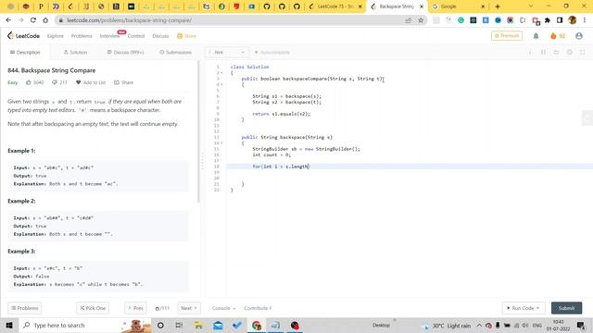This screenshot has width=593, height=333.
Task: Open the user profile avatar menu
Action: click(x=579, y=36)
